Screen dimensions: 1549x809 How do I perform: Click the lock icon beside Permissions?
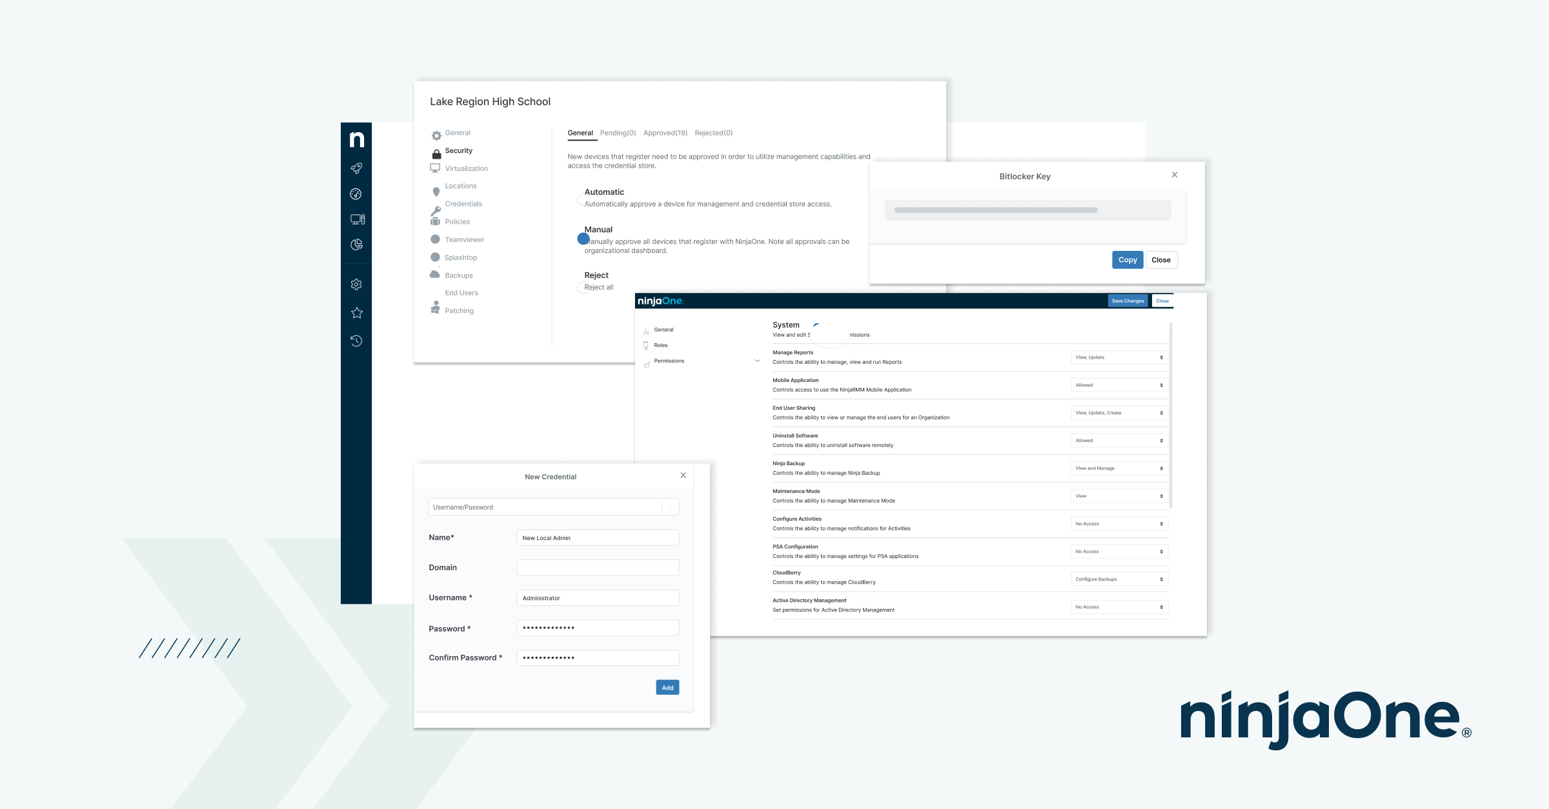647,365
